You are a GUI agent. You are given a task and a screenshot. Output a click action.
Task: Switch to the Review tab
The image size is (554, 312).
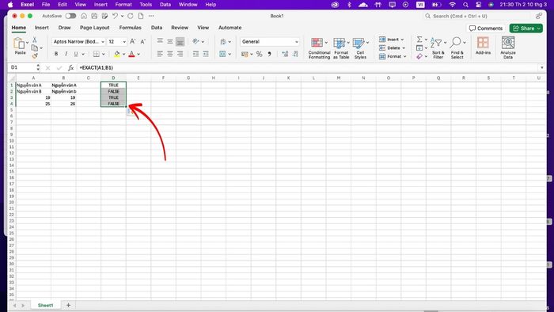pyautogui.click(x=180, y=28)
